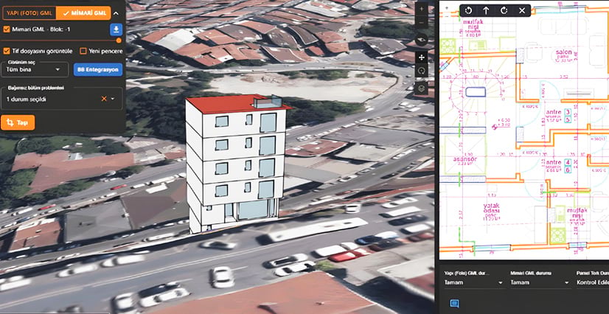This screenshot has width=609, height=314.
Task: Open the Kontrol Edile status dropdown
Action: [x=592, y=282]
